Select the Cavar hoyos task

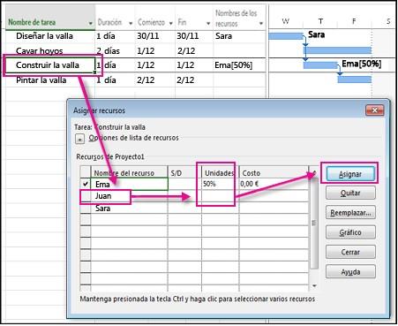(50, 50)
